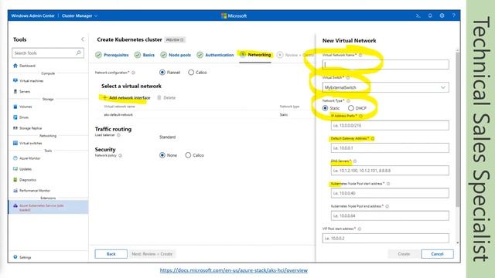495x278 pixels.
Task: Select None network policy
Action: coord(162,155)
